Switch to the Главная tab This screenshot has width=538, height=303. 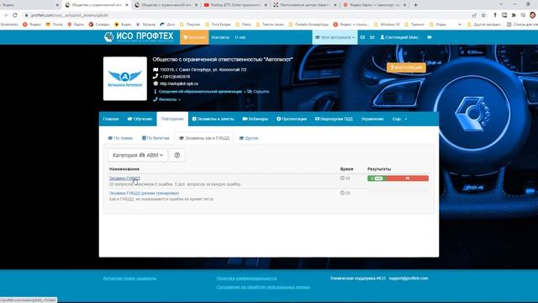111,119
